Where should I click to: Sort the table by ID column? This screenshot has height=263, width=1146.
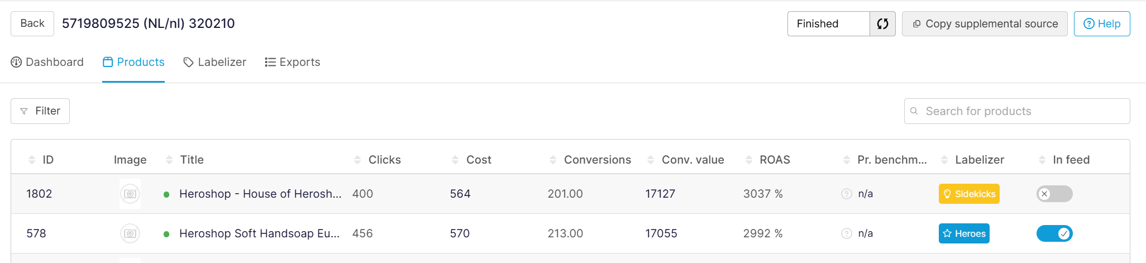coord(32,160)
